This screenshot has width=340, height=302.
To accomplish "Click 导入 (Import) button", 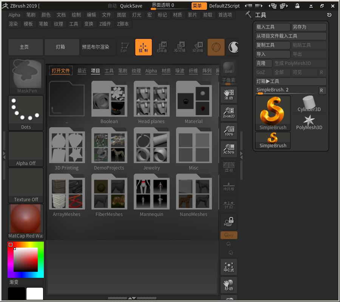I will pyautogui.click(x=273, y=54).
